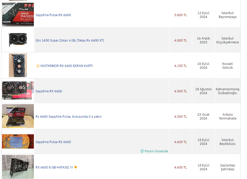The width and height of the screenshot is (247, 179).
Task: Open the Sapphire RX 6600 listing from Kahramanmaraş
Action: (x=49, y=91)
